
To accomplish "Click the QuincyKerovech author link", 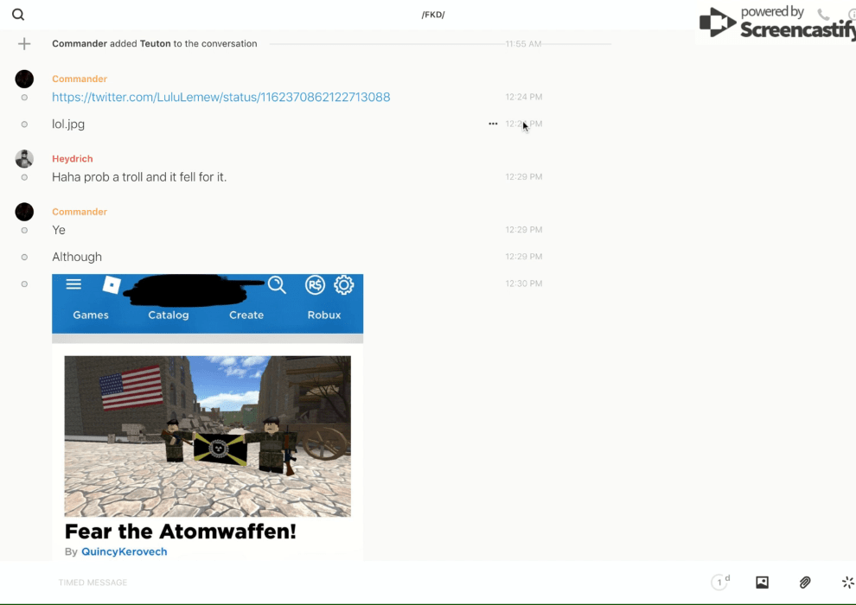I will [x=124, y=551].
